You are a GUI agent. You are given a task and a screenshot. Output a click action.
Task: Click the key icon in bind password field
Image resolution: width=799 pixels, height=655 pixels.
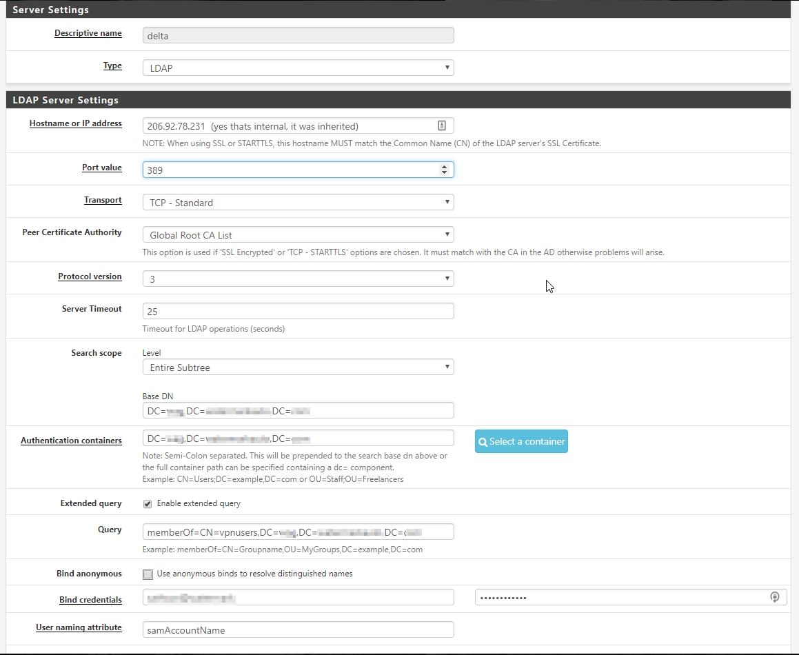pyautogui.click(x=775, y=597)
